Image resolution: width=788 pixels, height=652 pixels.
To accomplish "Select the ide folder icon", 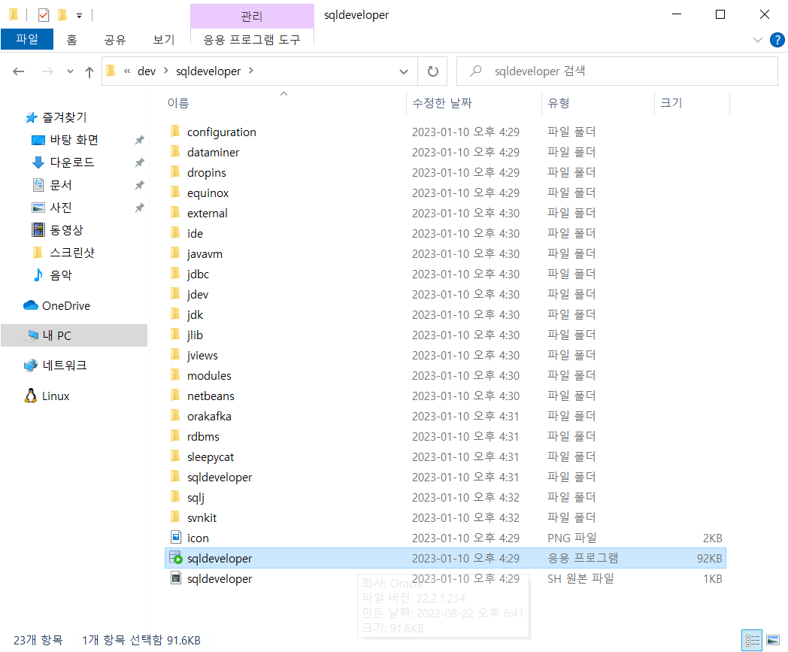I will (x=175, y=232).
